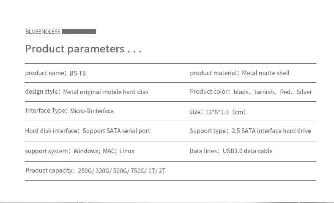Click the Hard disk interface label
The image size is (334, 203).
pos(52,131)
